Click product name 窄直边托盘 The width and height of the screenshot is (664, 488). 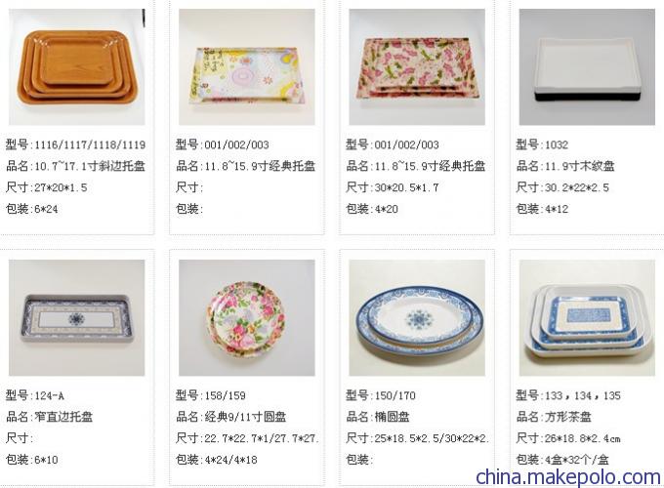[x=63, y=417]
